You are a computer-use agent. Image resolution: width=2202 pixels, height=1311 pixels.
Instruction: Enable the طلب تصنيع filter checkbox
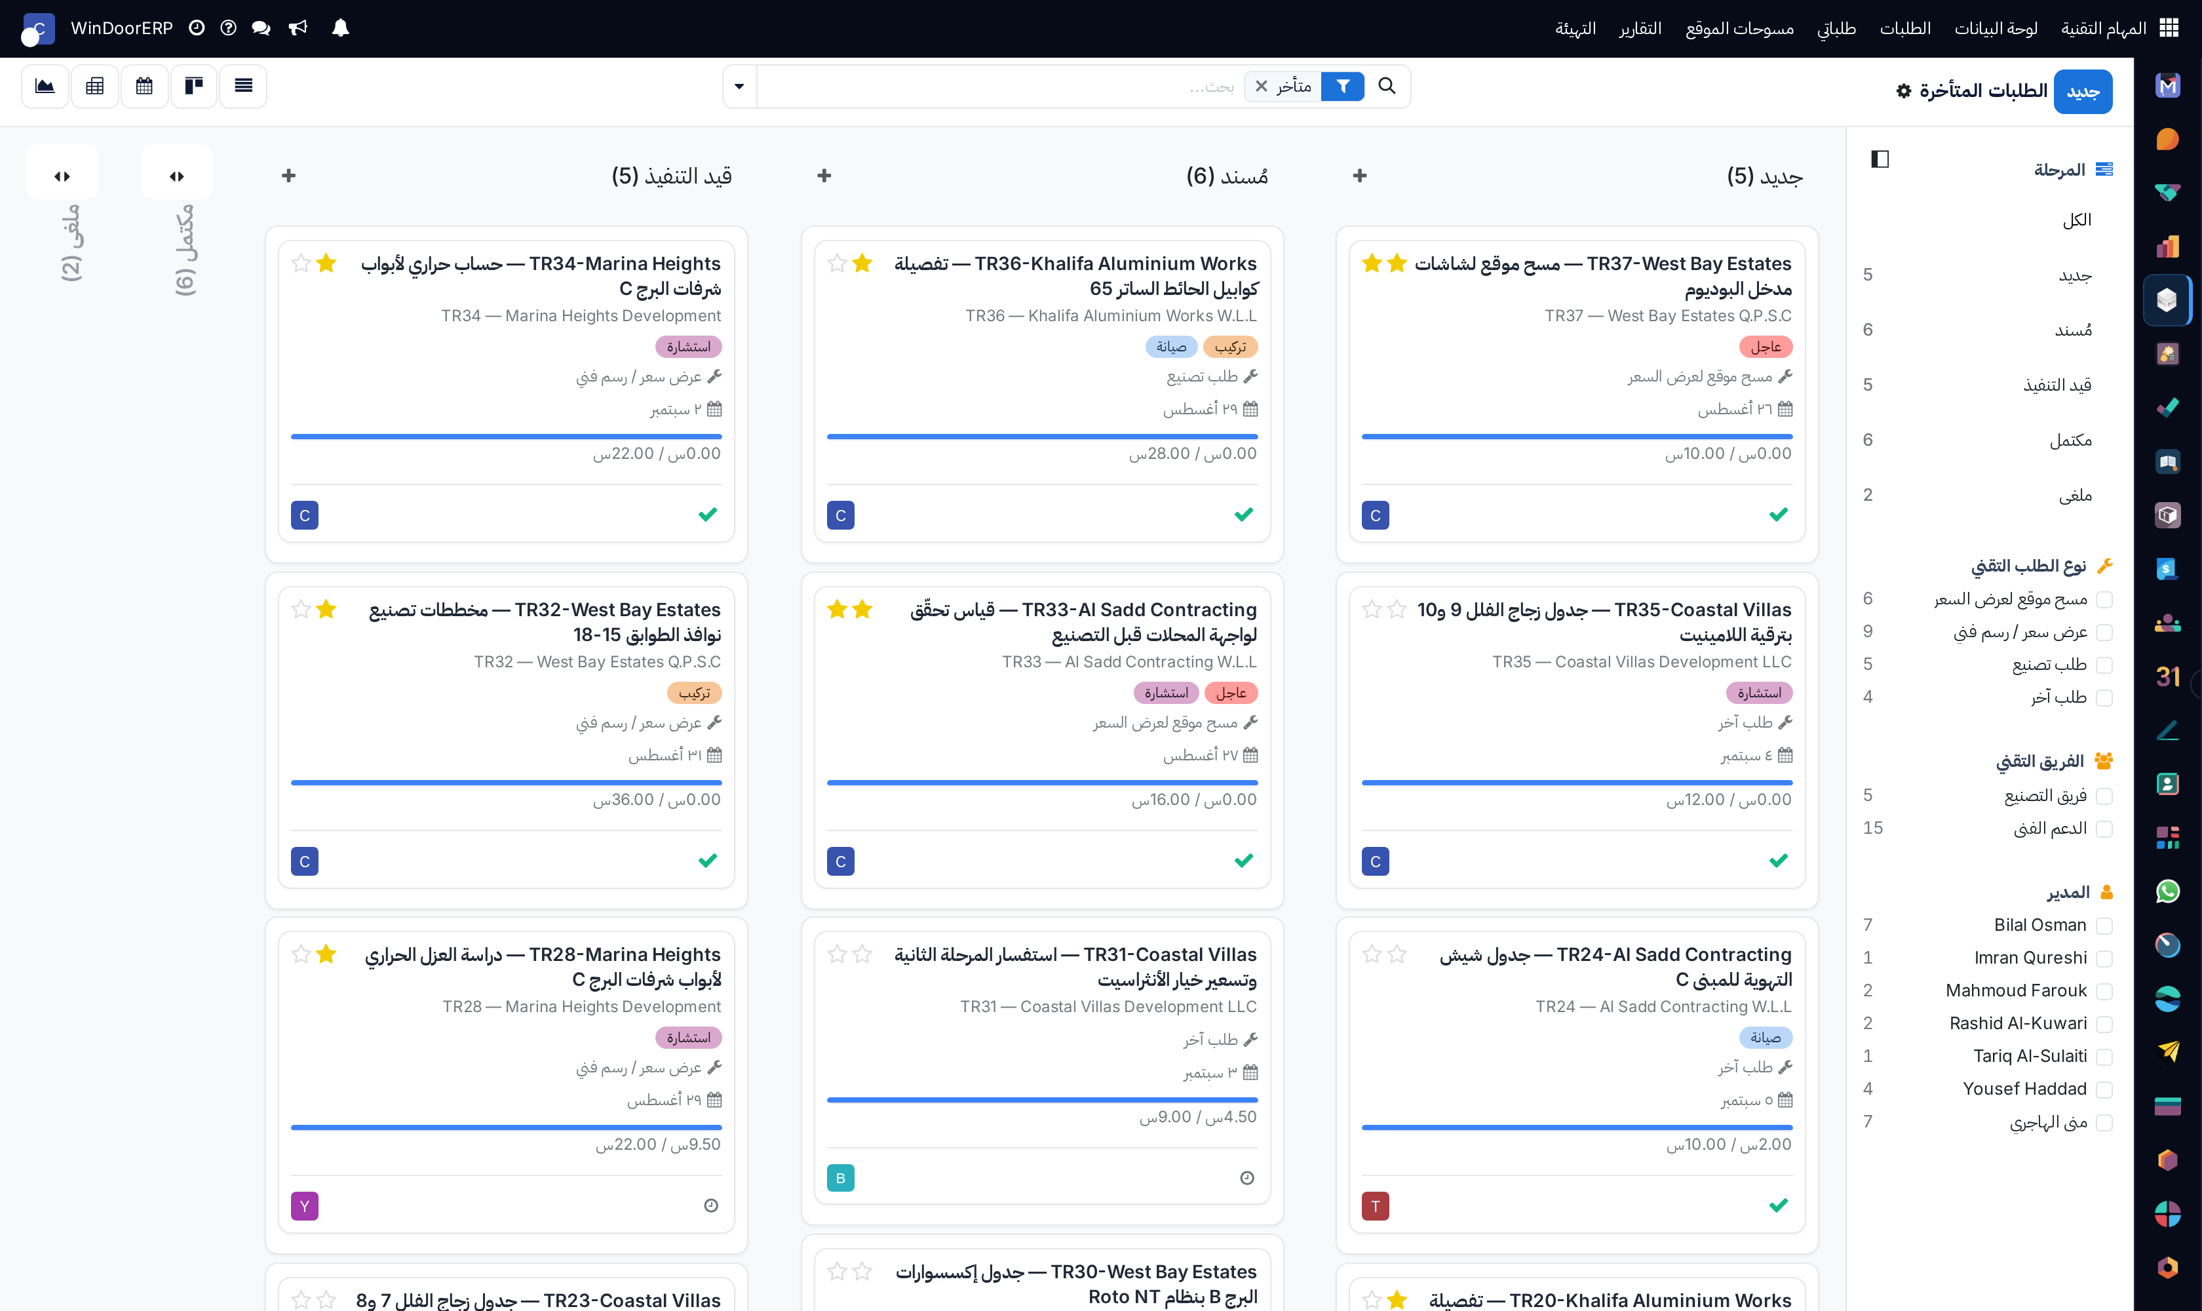2104,665
